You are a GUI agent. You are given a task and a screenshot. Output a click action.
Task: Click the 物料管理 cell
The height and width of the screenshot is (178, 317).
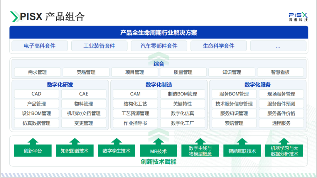pos(84,104)
